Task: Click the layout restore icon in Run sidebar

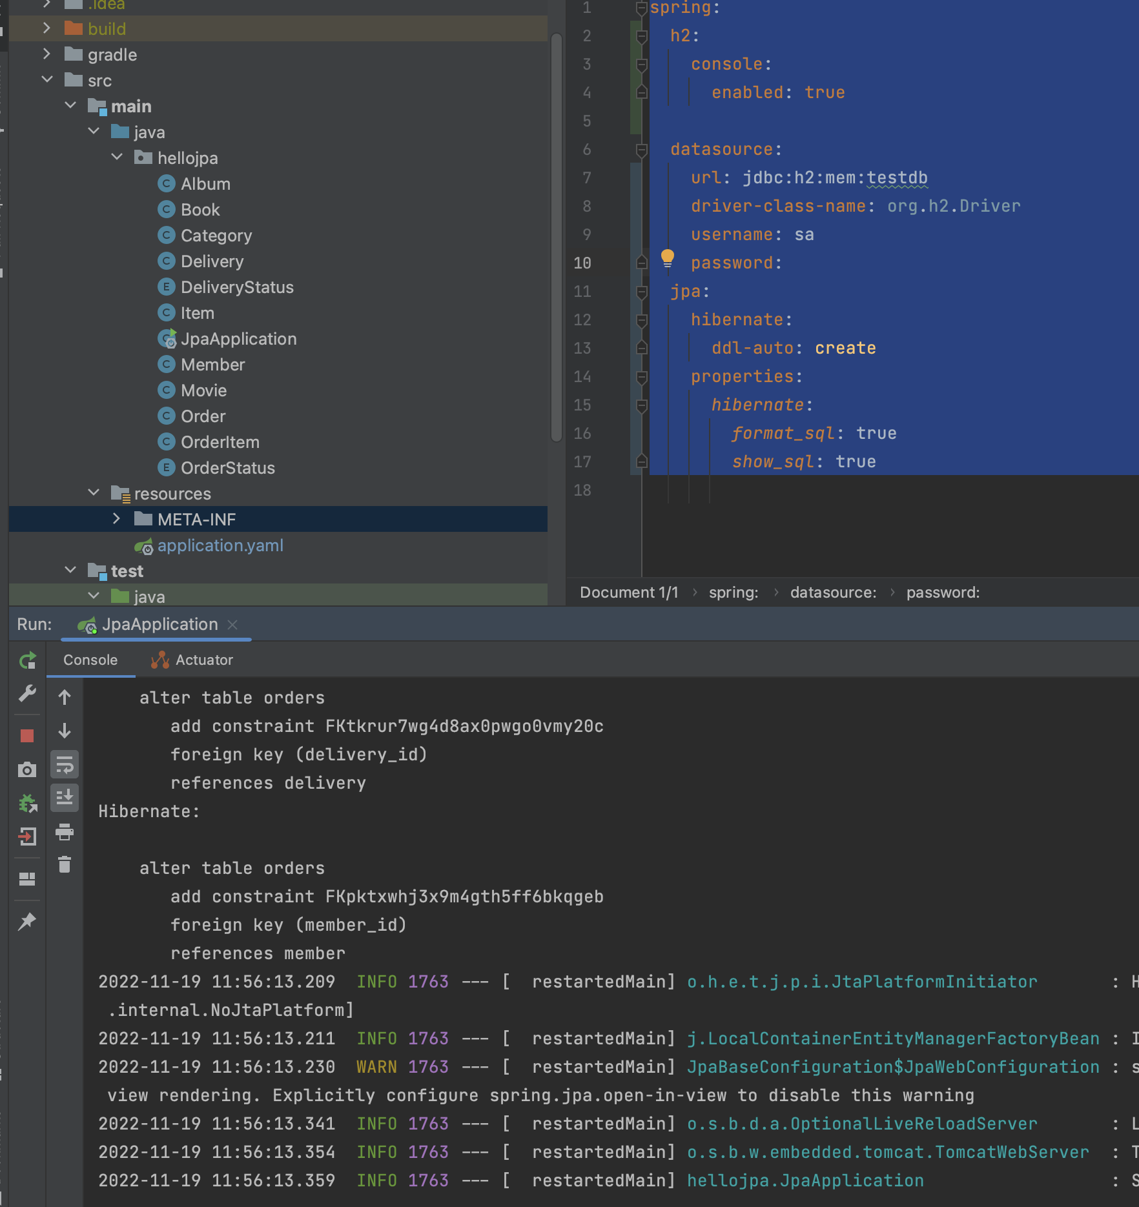Action: coord(27,879)
